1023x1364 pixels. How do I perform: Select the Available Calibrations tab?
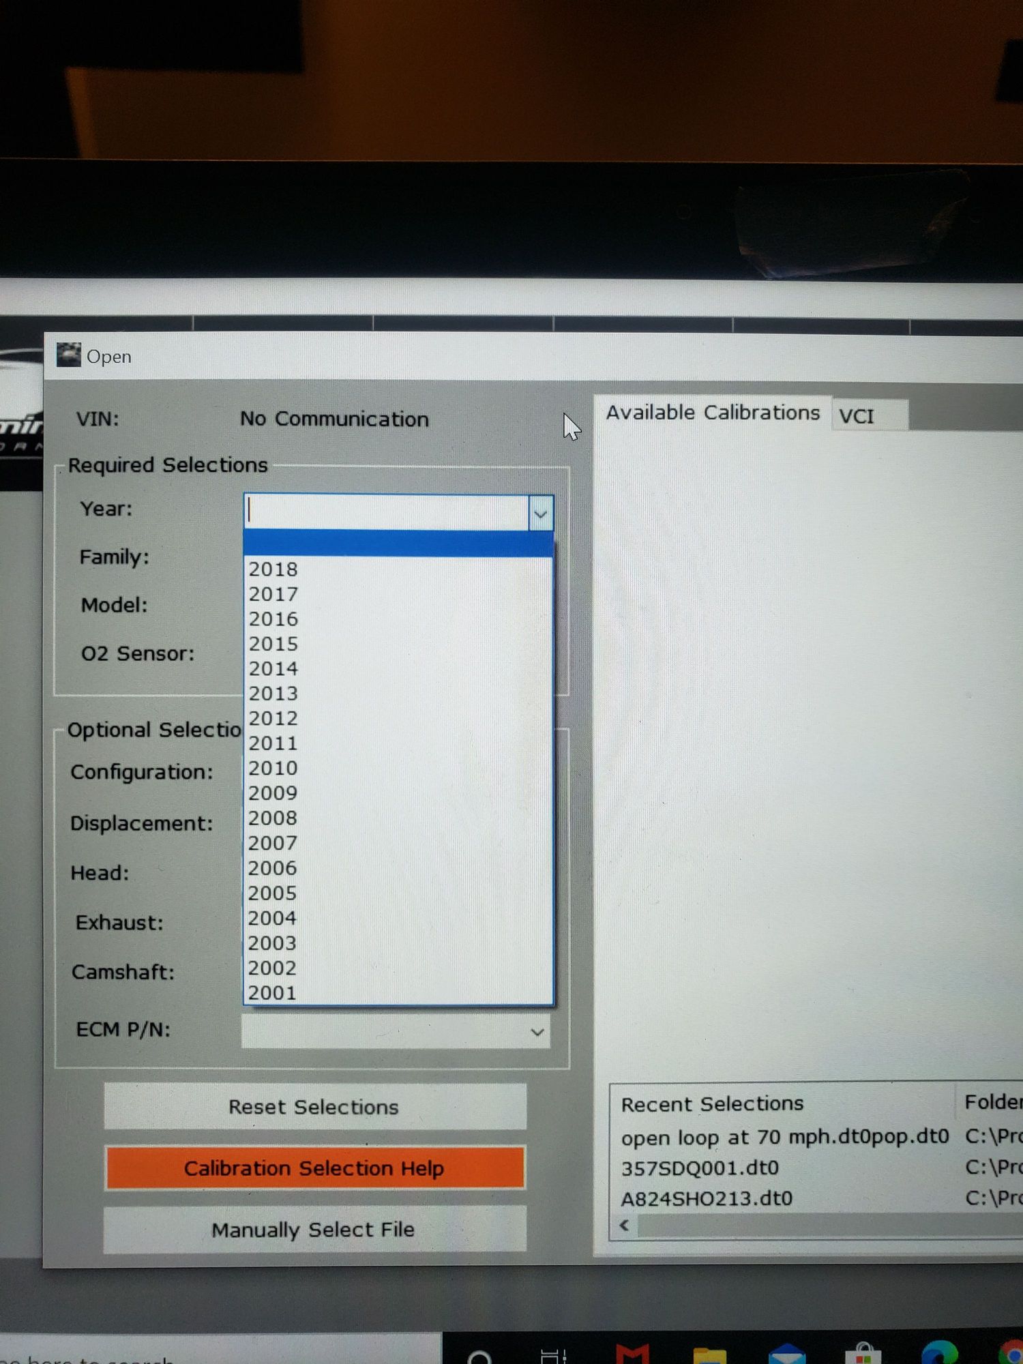[713, 413]
